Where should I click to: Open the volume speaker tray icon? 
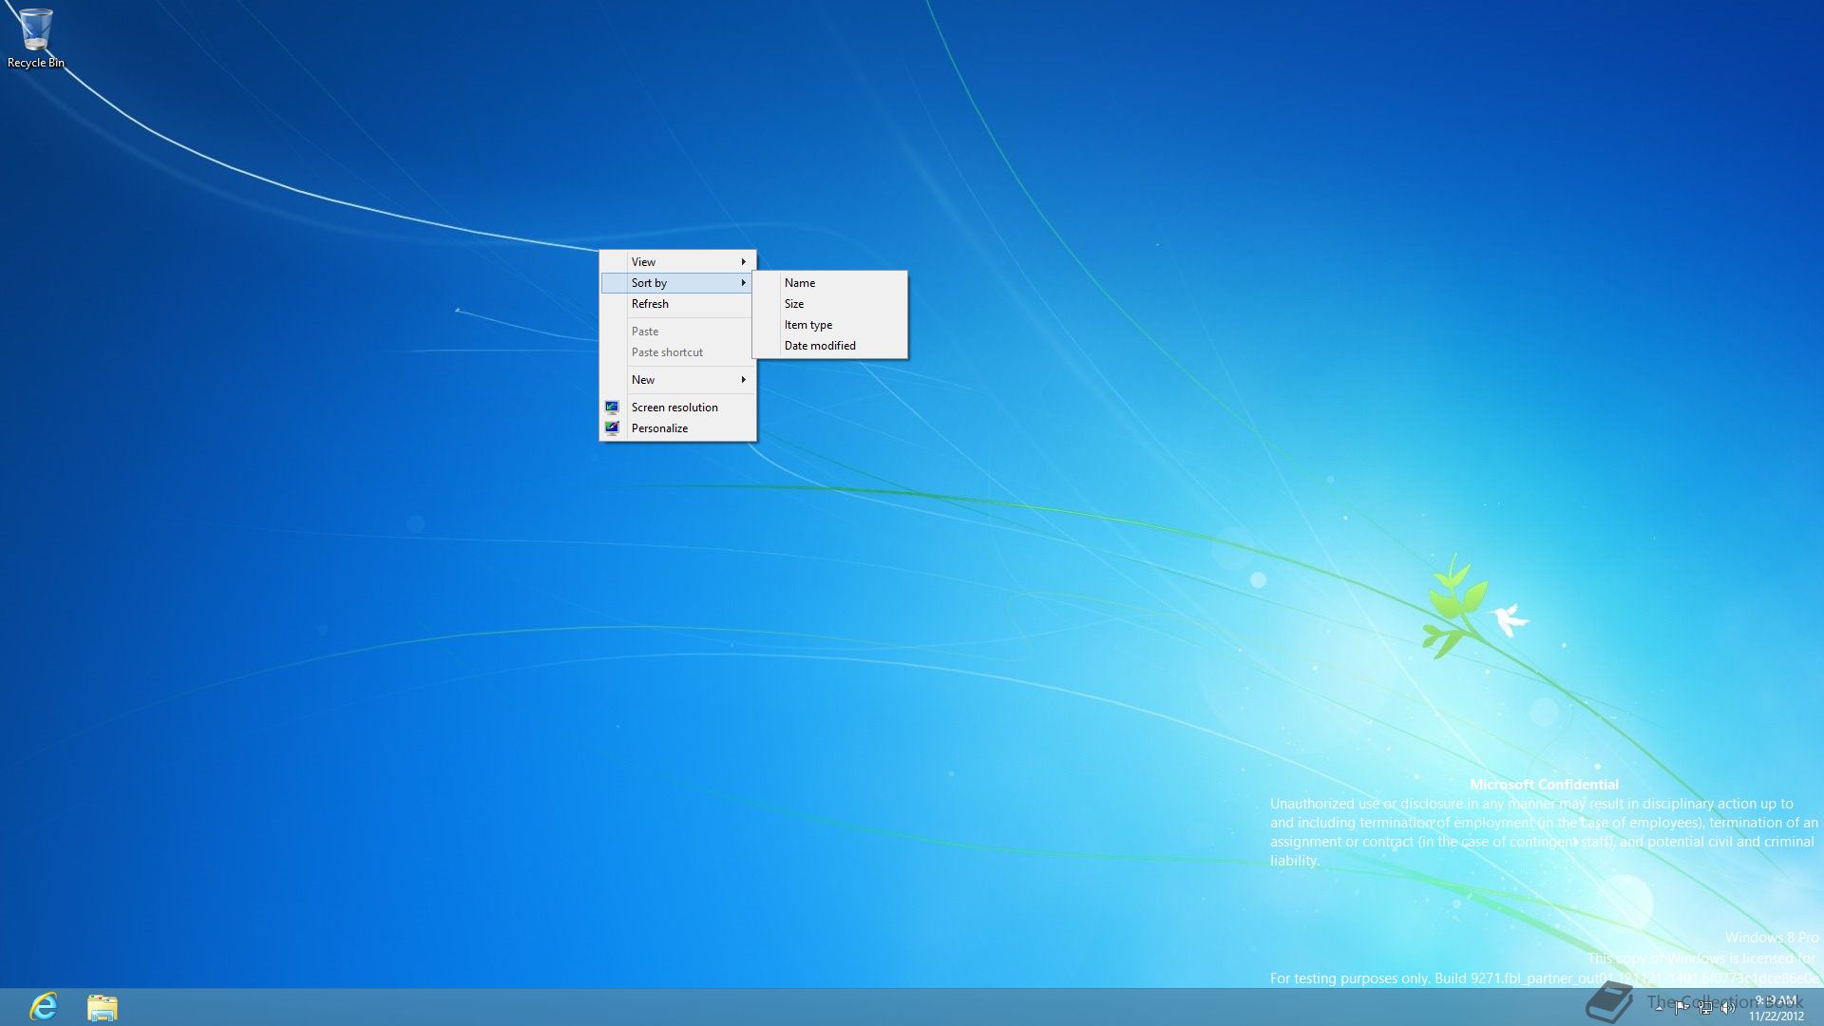(x=1728, y=1008)
